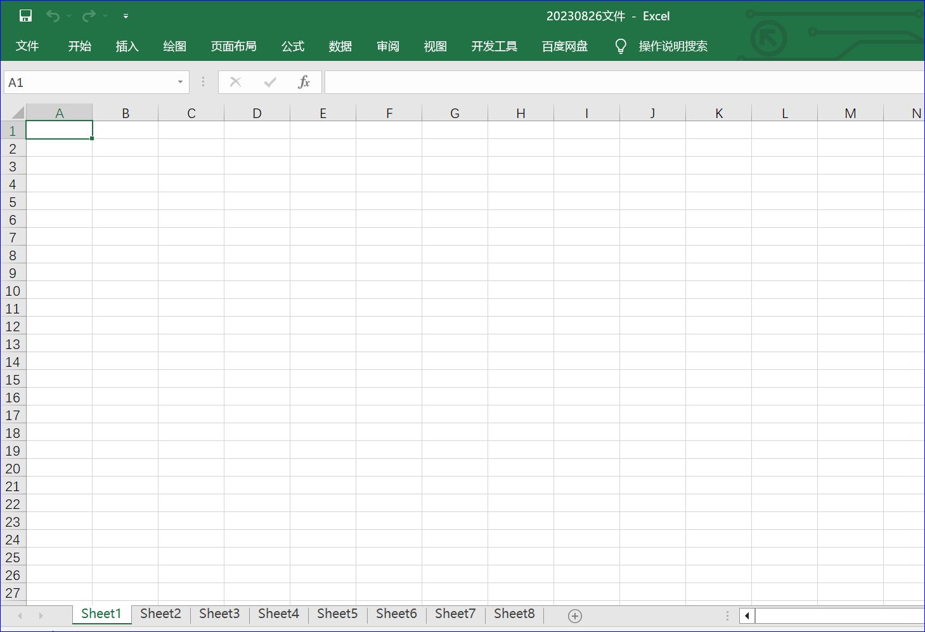925x632 pixels.
Task: Switch to the 审阅 ribbon tab
Action: click(x=388, y=46)
